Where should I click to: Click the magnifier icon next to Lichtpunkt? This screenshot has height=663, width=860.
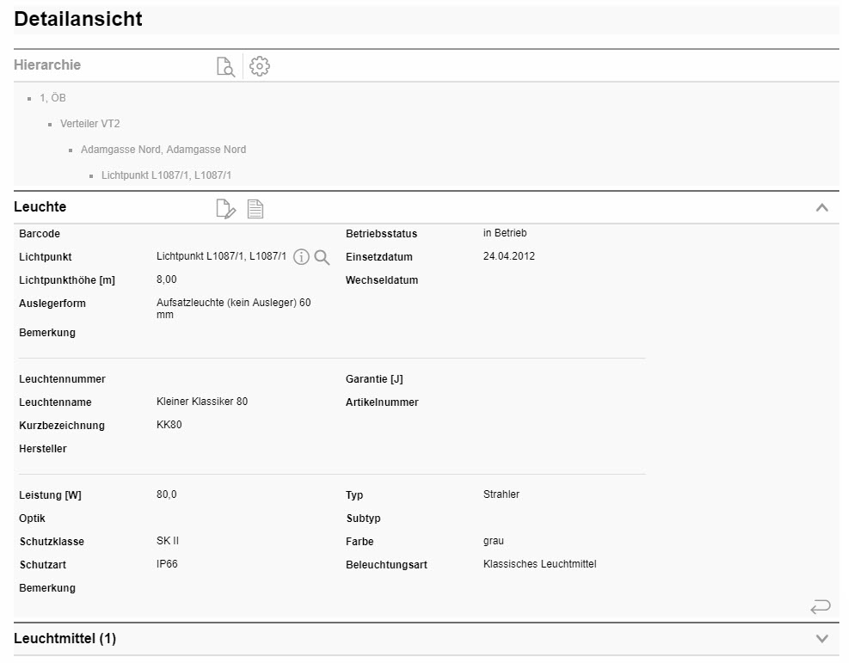tap(322, 257)
